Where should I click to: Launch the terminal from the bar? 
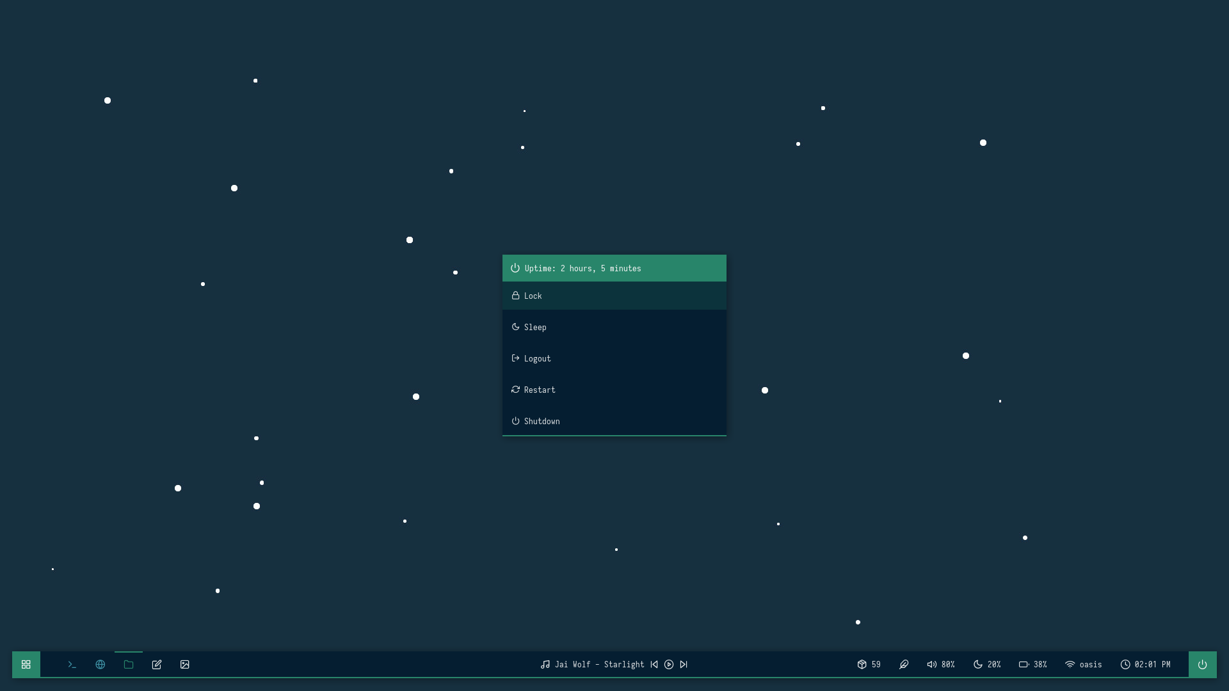(x=72, y=664)
